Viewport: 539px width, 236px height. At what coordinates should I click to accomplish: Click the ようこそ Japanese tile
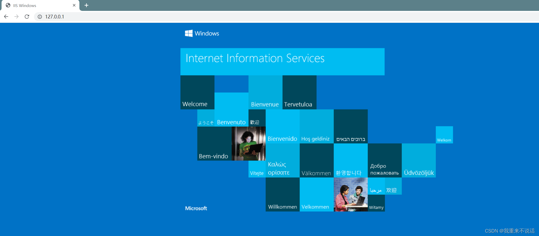(206, 118)
